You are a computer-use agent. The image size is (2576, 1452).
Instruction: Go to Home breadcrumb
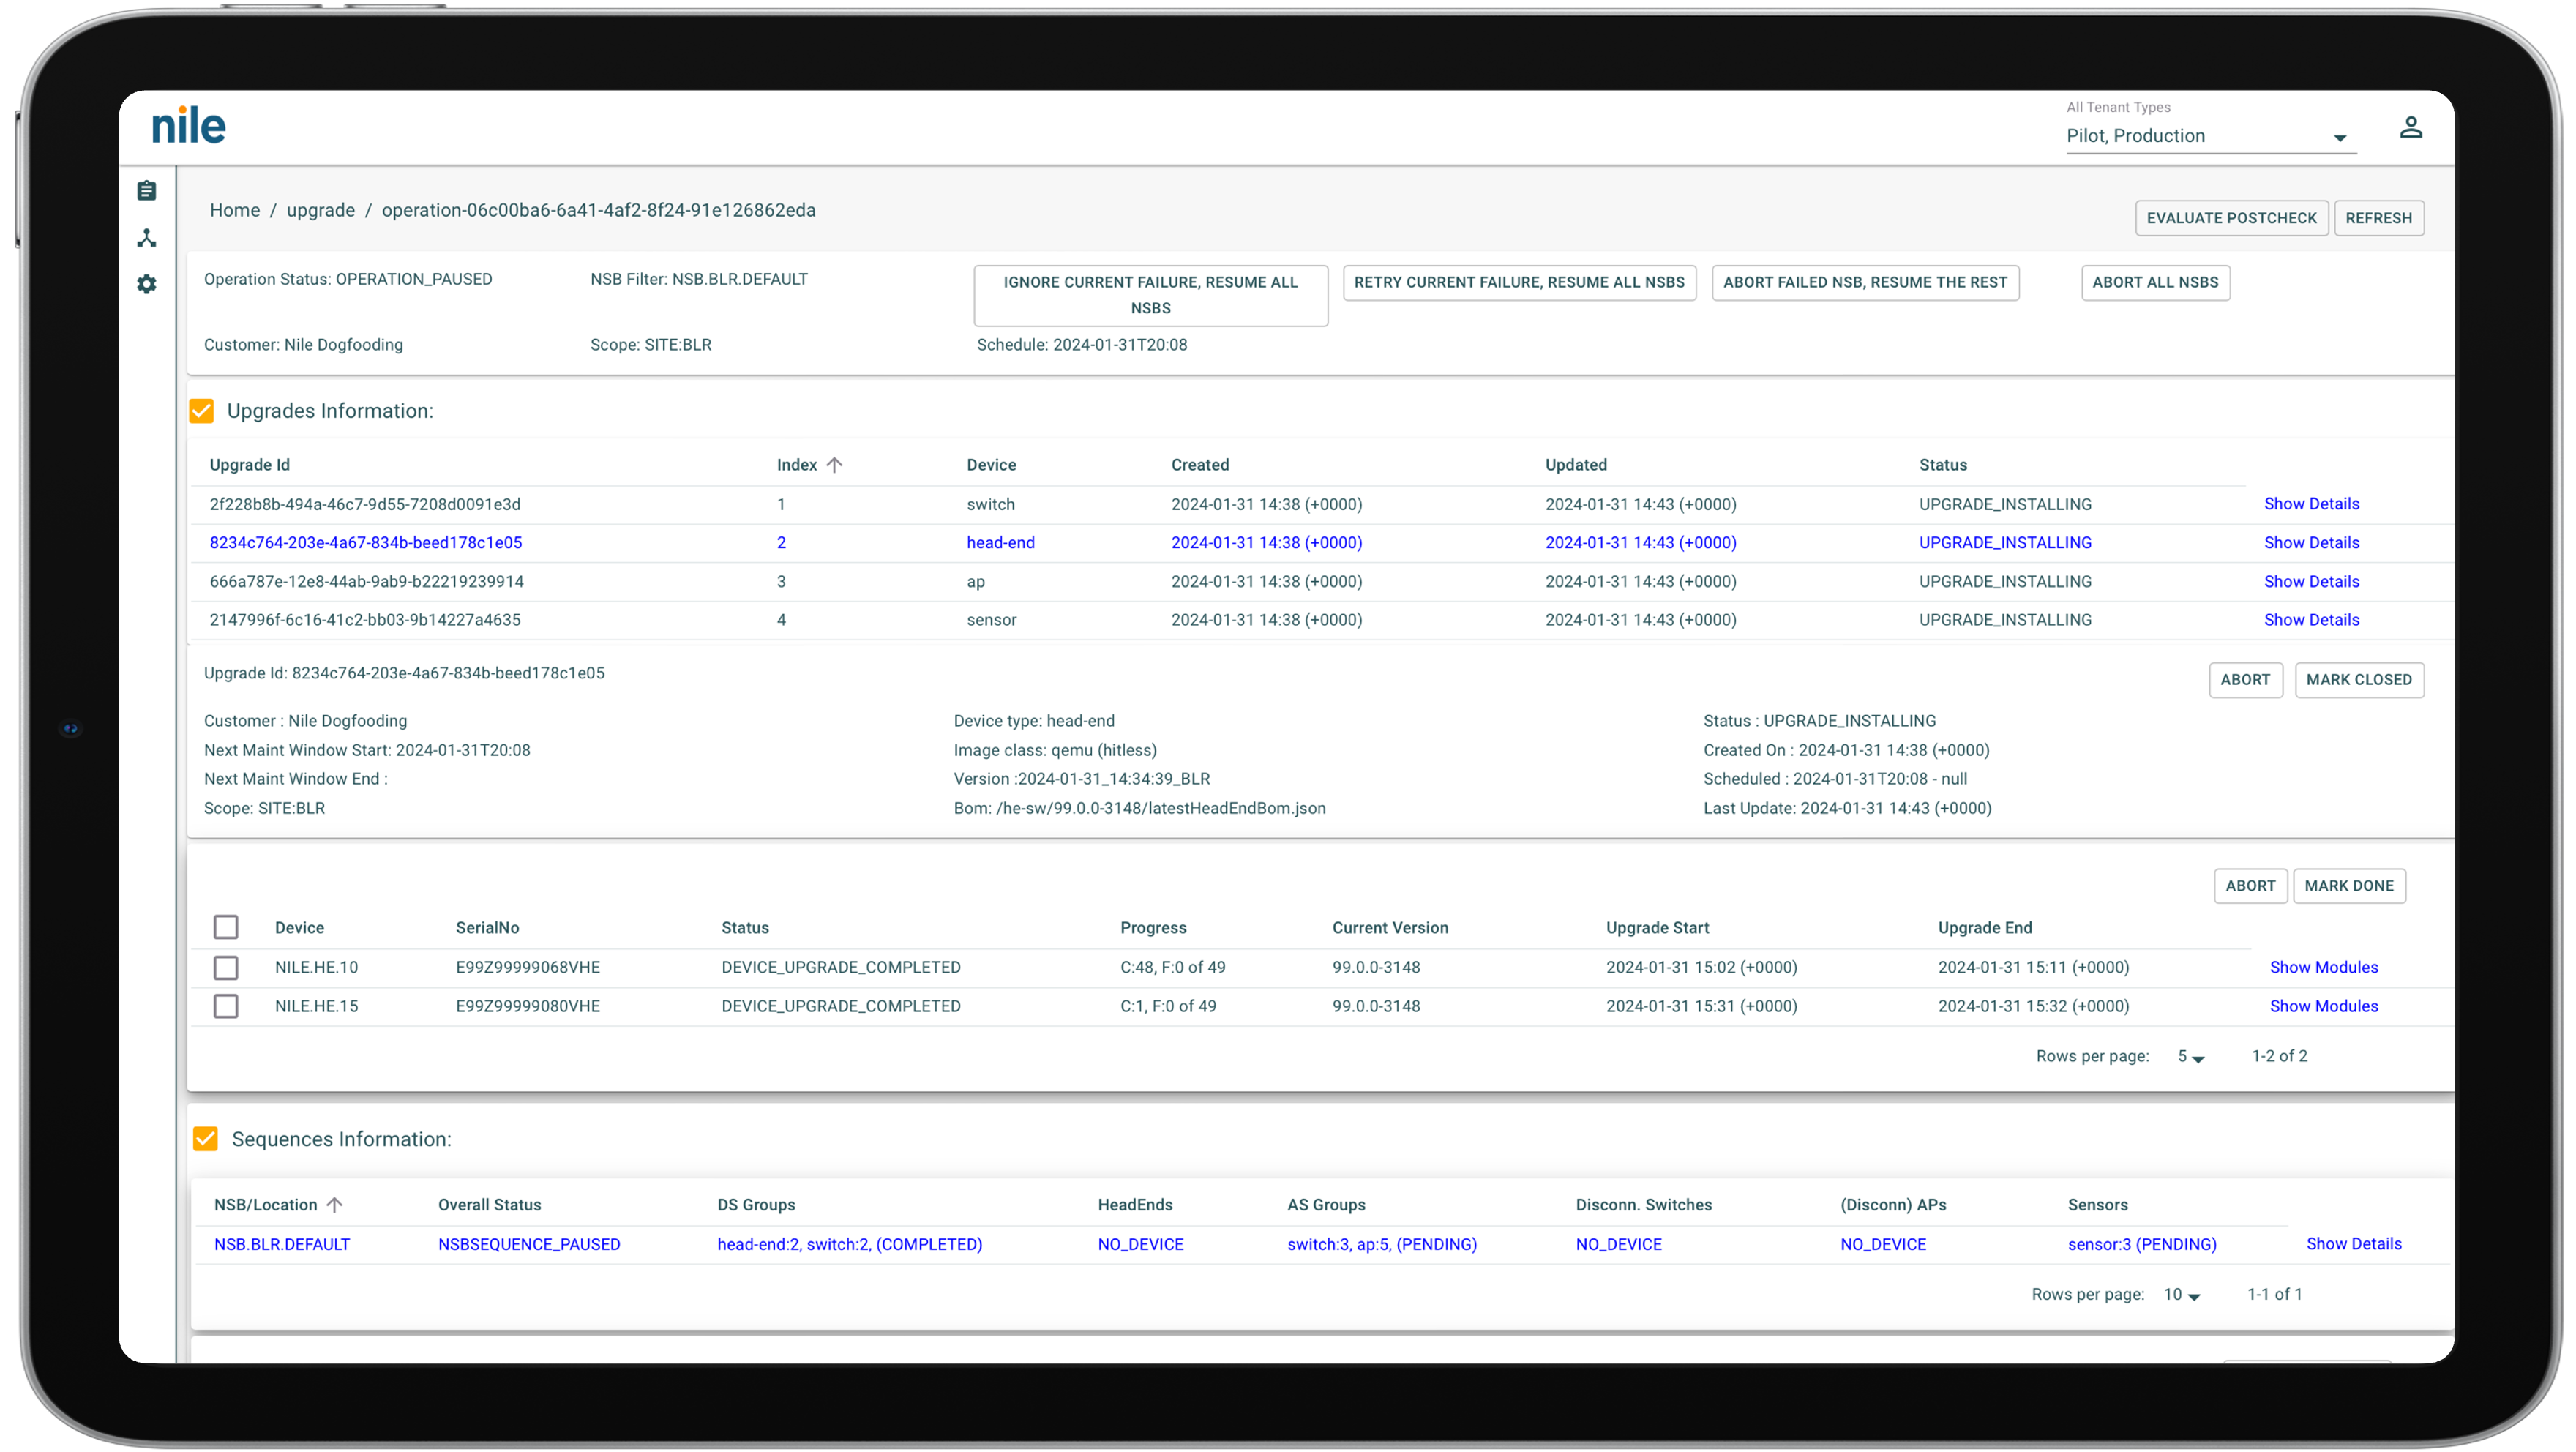point(235,210)
